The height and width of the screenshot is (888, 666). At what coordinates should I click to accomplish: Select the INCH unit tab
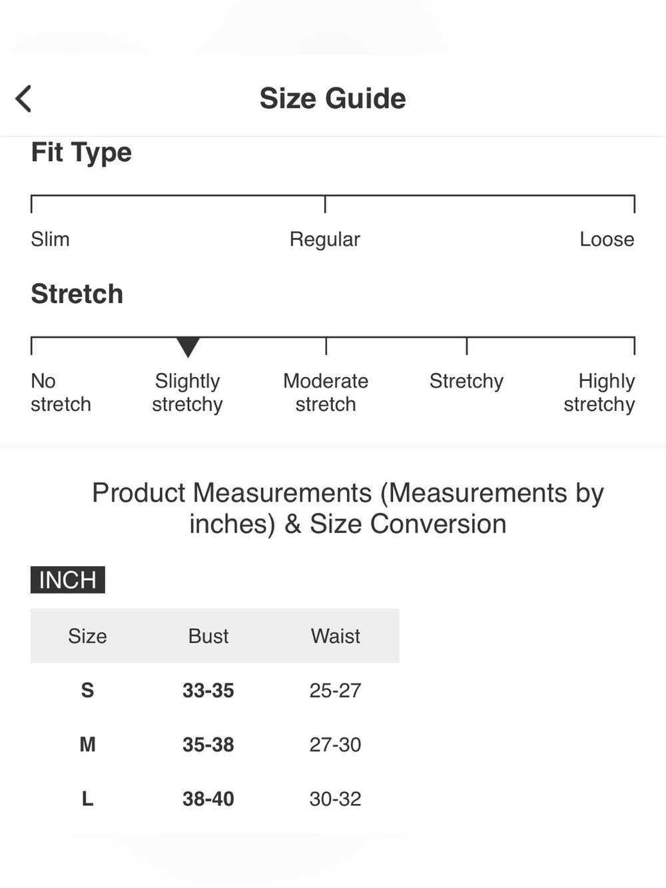pos(68,580)
